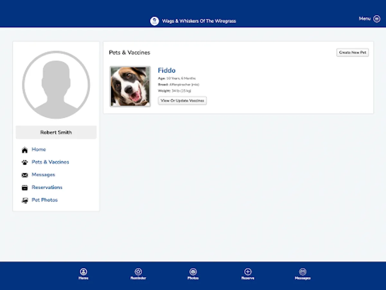The image size is (386, 290).
Task: Open the Messages icon in bottom bar
Action: tap(303, 272)
